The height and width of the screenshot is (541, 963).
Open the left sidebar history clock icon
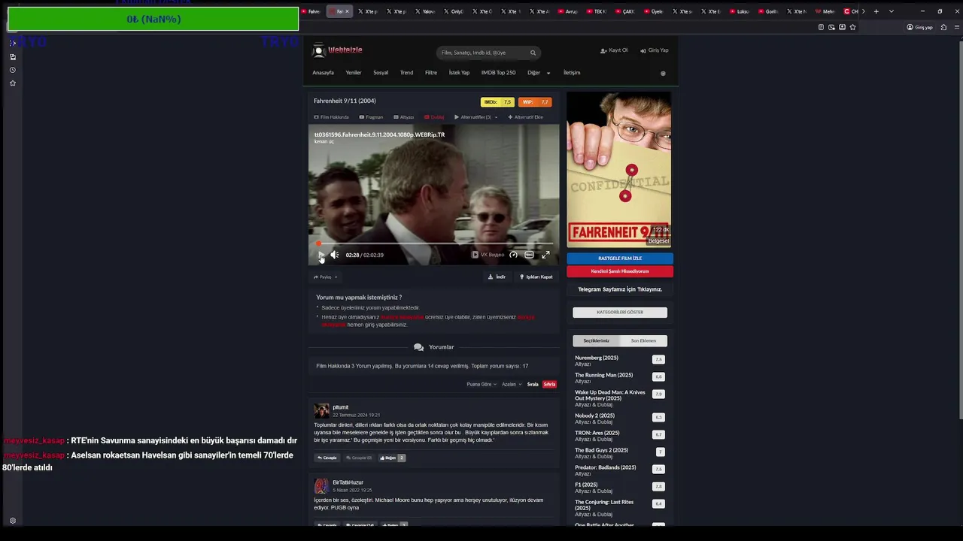coord(13,70)
